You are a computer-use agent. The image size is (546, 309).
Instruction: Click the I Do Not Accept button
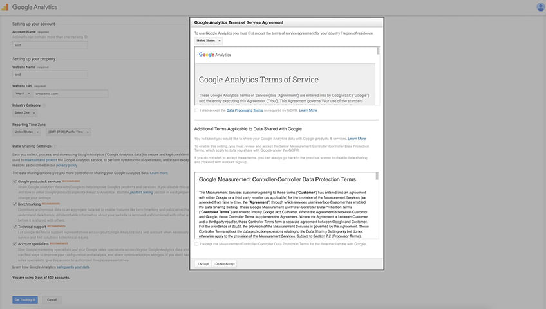tap(224, 264)
